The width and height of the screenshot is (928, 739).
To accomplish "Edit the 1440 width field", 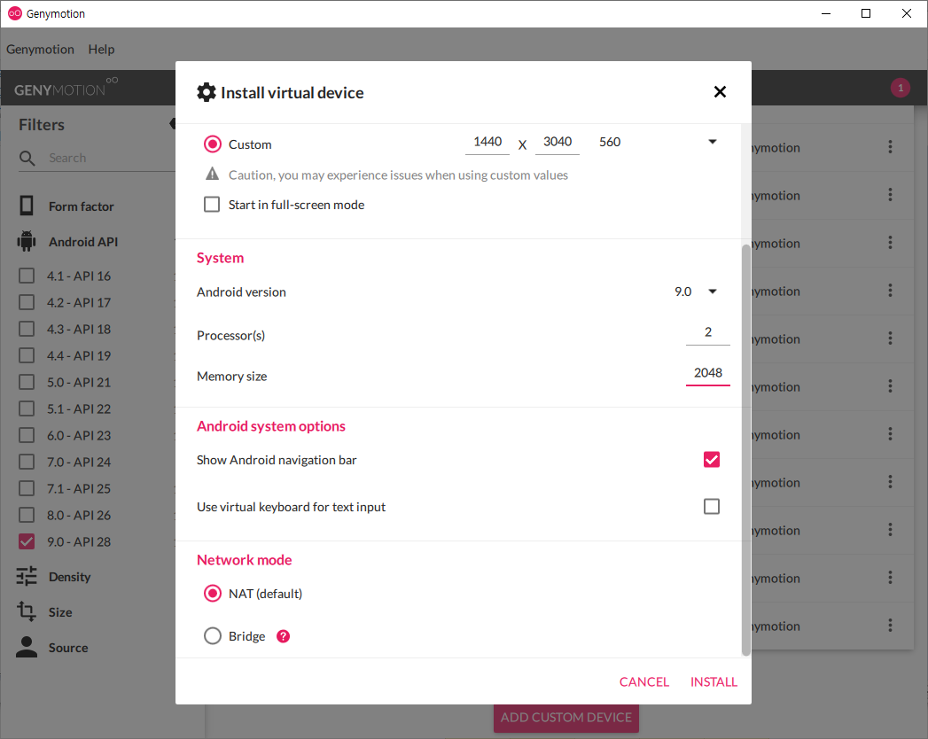I will click(487, 142).
